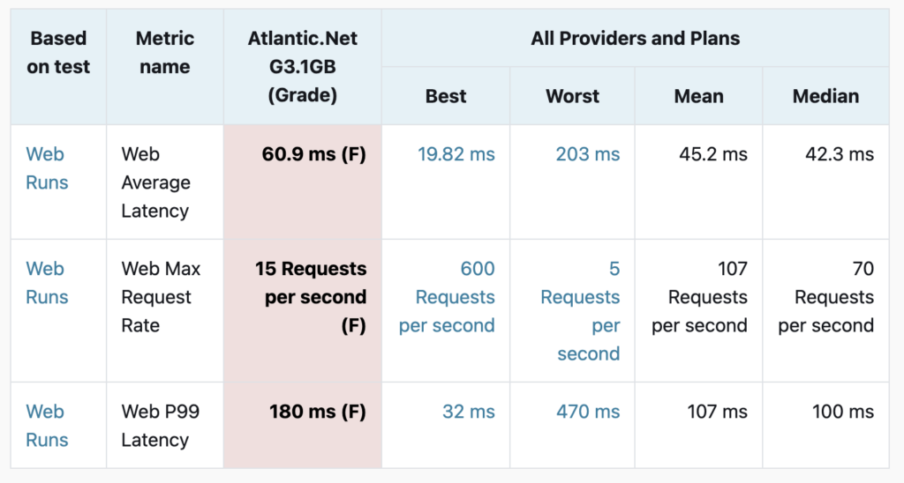
Task: Click the Worst column header
Action: pos(572,96)
